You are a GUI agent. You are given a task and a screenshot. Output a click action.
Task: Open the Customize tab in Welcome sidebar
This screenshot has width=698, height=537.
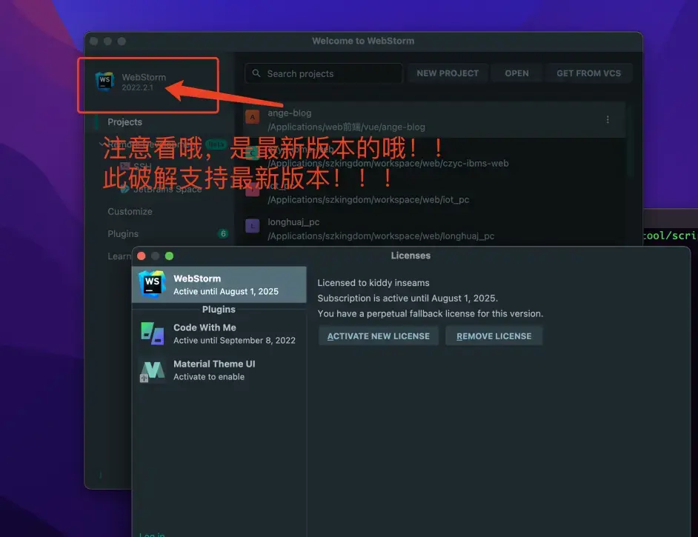coord(130,211)
